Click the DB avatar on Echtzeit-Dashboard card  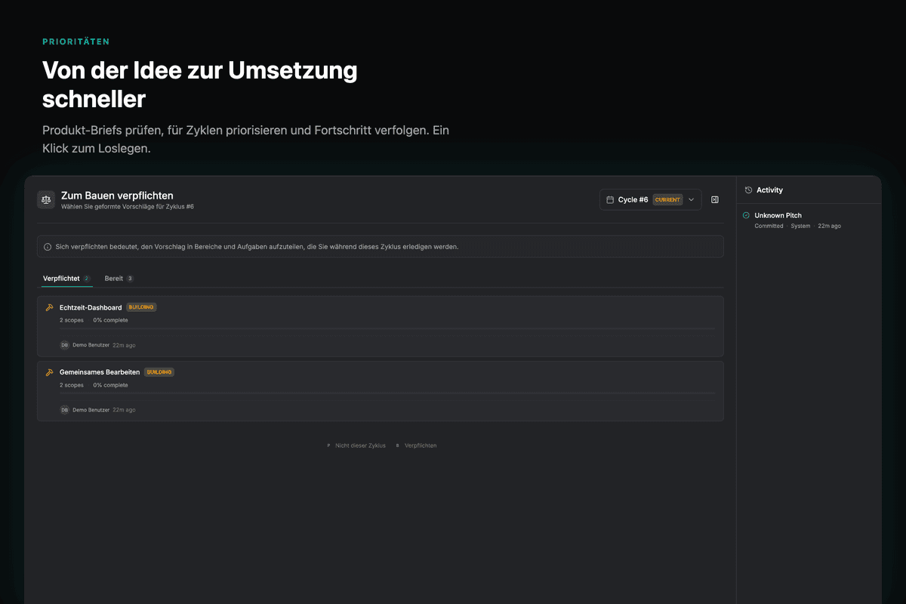click(65, 345)
